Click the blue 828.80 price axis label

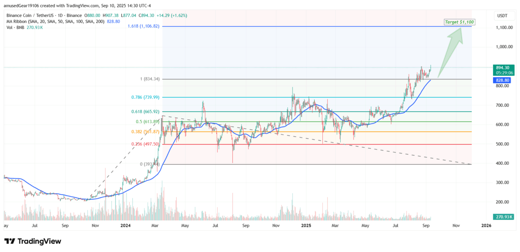point(503,81)
